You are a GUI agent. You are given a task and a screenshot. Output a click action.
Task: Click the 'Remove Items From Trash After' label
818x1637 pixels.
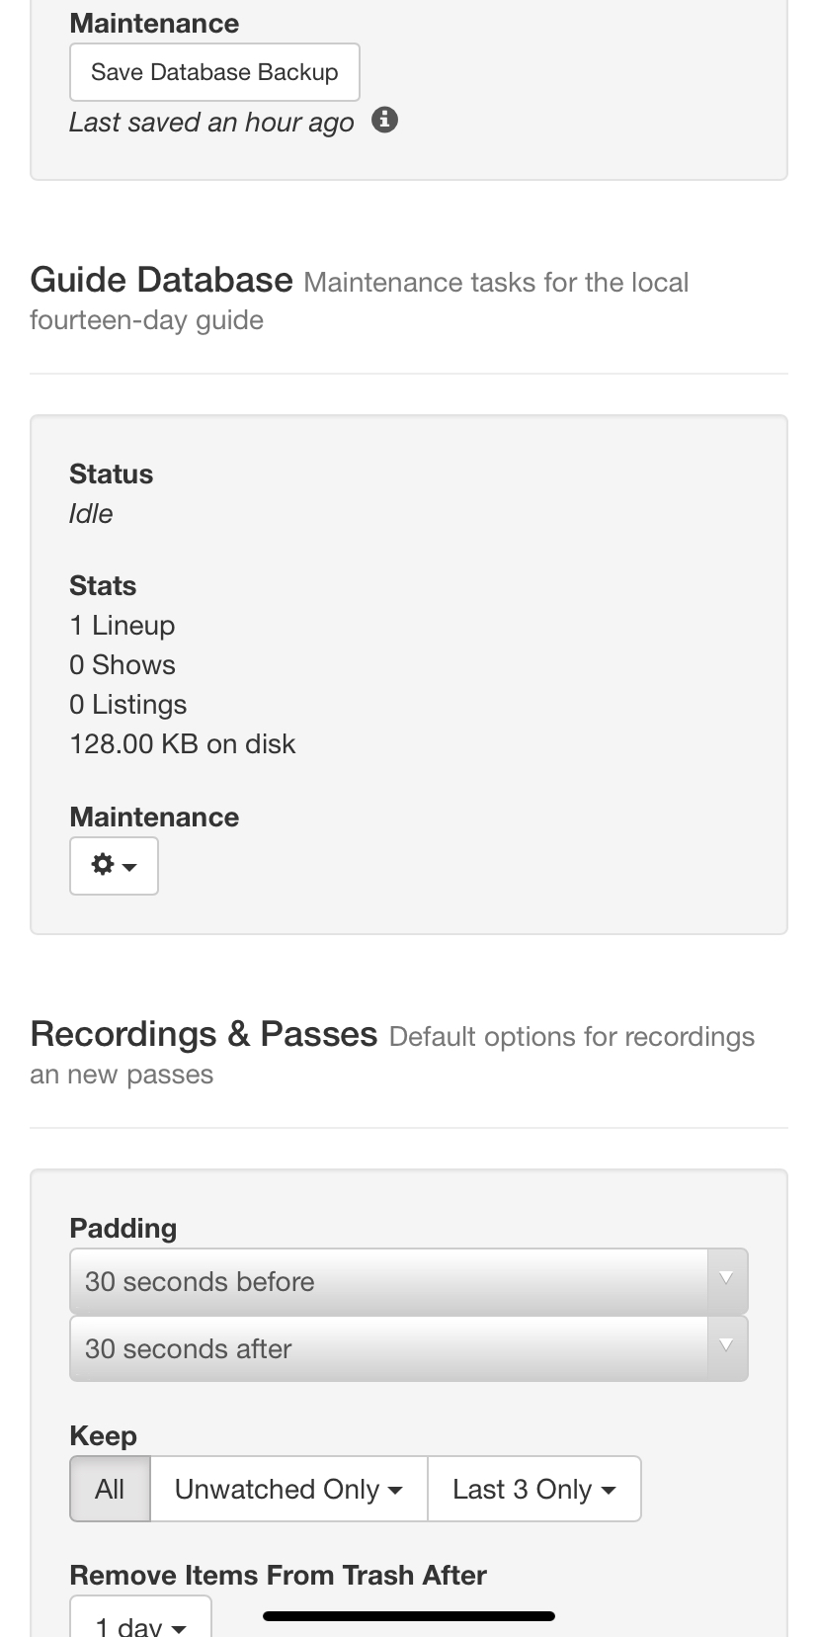[x=278, y=1575]
